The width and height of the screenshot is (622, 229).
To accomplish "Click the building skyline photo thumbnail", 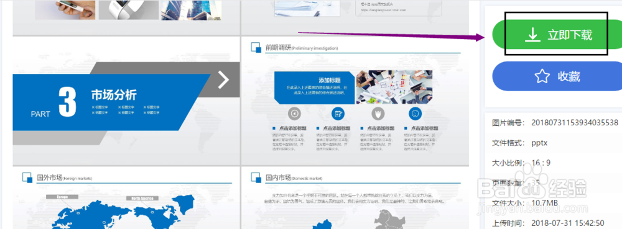I will [x=191, y=10].
